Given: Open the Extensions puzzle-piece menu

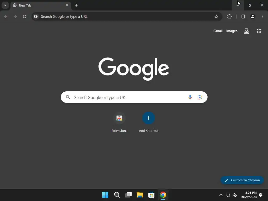Looking at the screenshot, I should 229,16.
